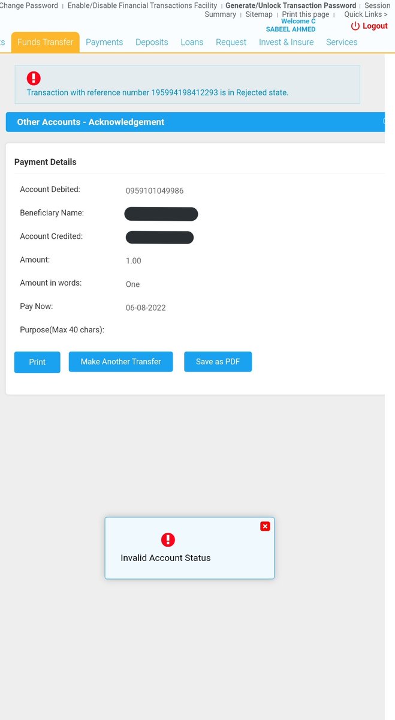
Task: Open the Change Password link
Action: pos(29,5)
